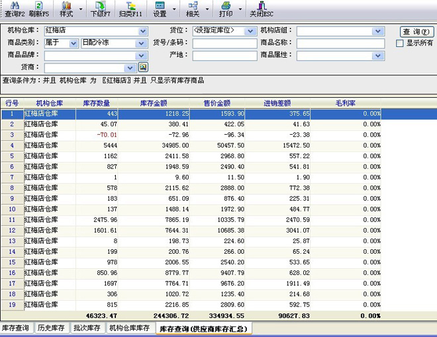Expand the arrow next to 相关
Screen dimensions: 437x337
207,9
